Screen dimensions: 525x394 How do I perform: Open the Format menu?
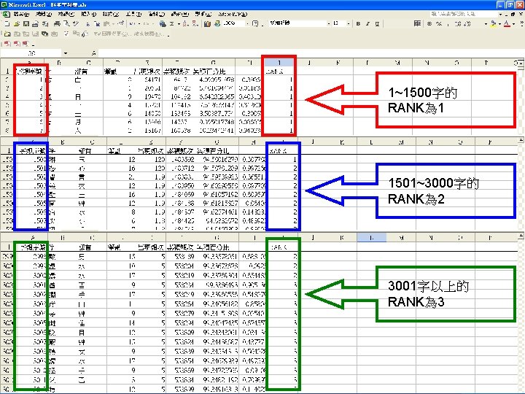[x=111, y=14]
